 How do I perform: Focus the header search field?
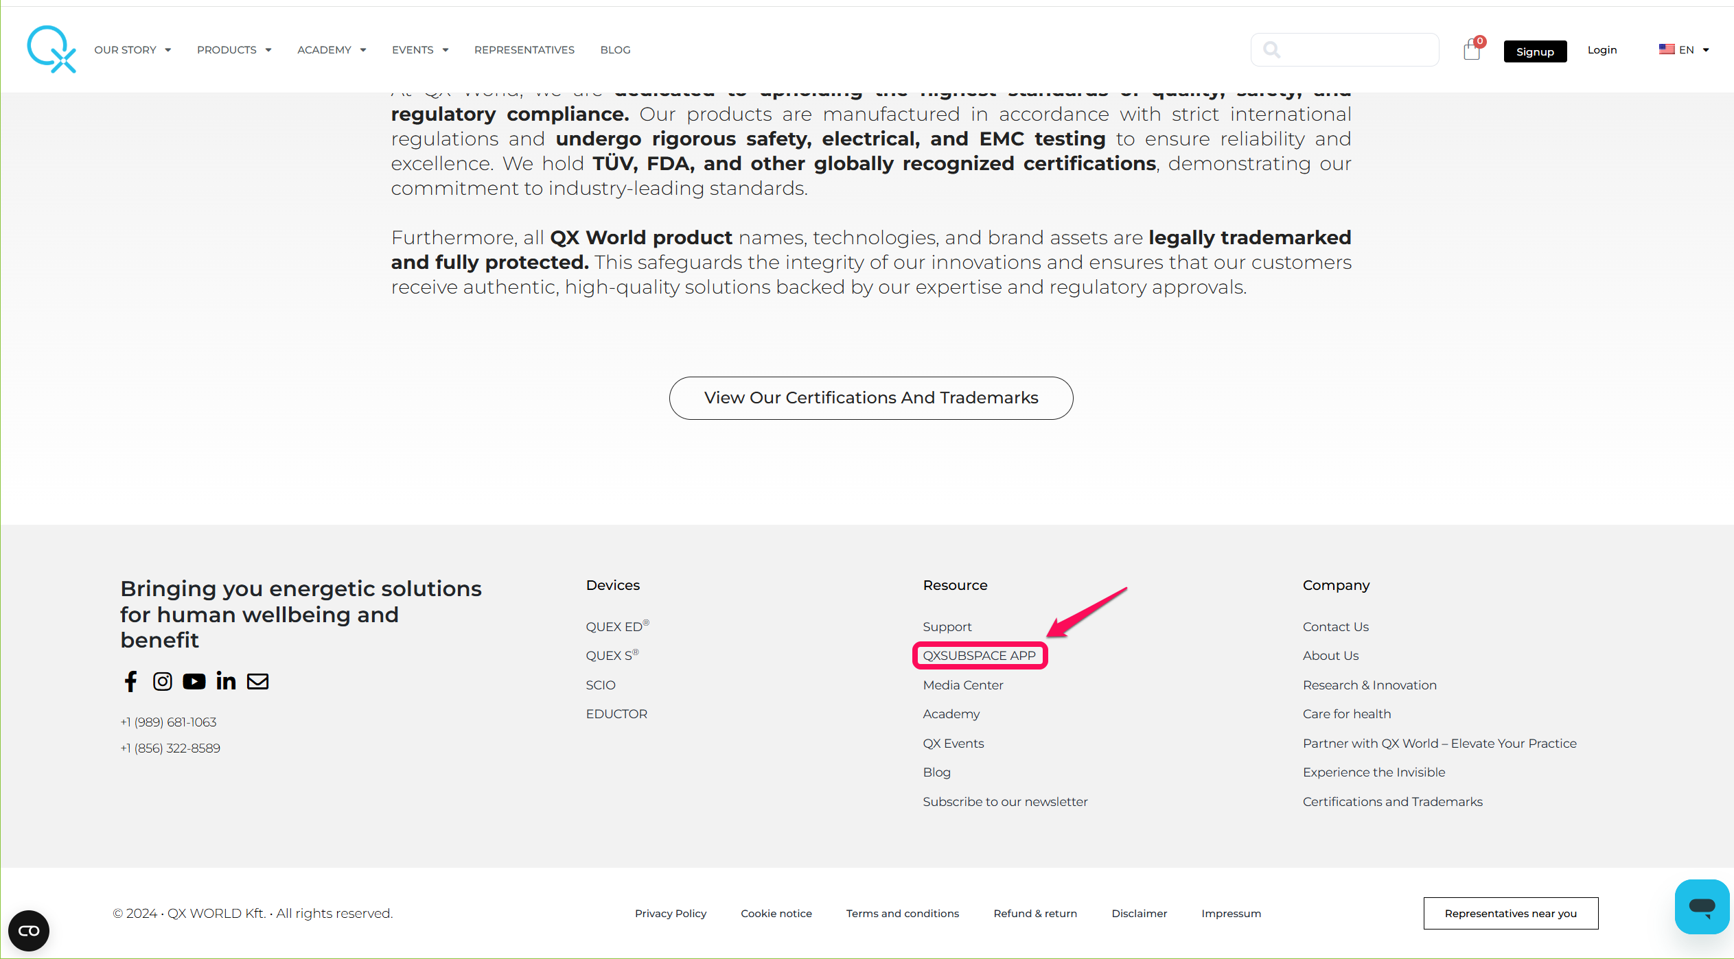tap(1356, 50)
